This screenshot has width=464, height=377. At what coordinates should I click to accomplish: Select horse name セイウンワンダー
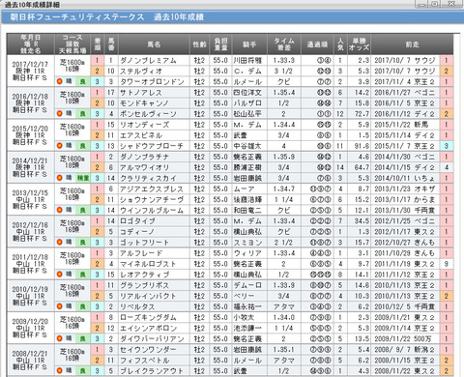click(148, 349)
